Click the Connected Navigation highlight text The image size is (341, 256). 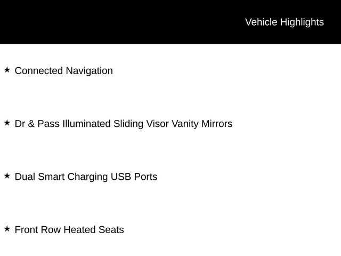tap(63, 71)
